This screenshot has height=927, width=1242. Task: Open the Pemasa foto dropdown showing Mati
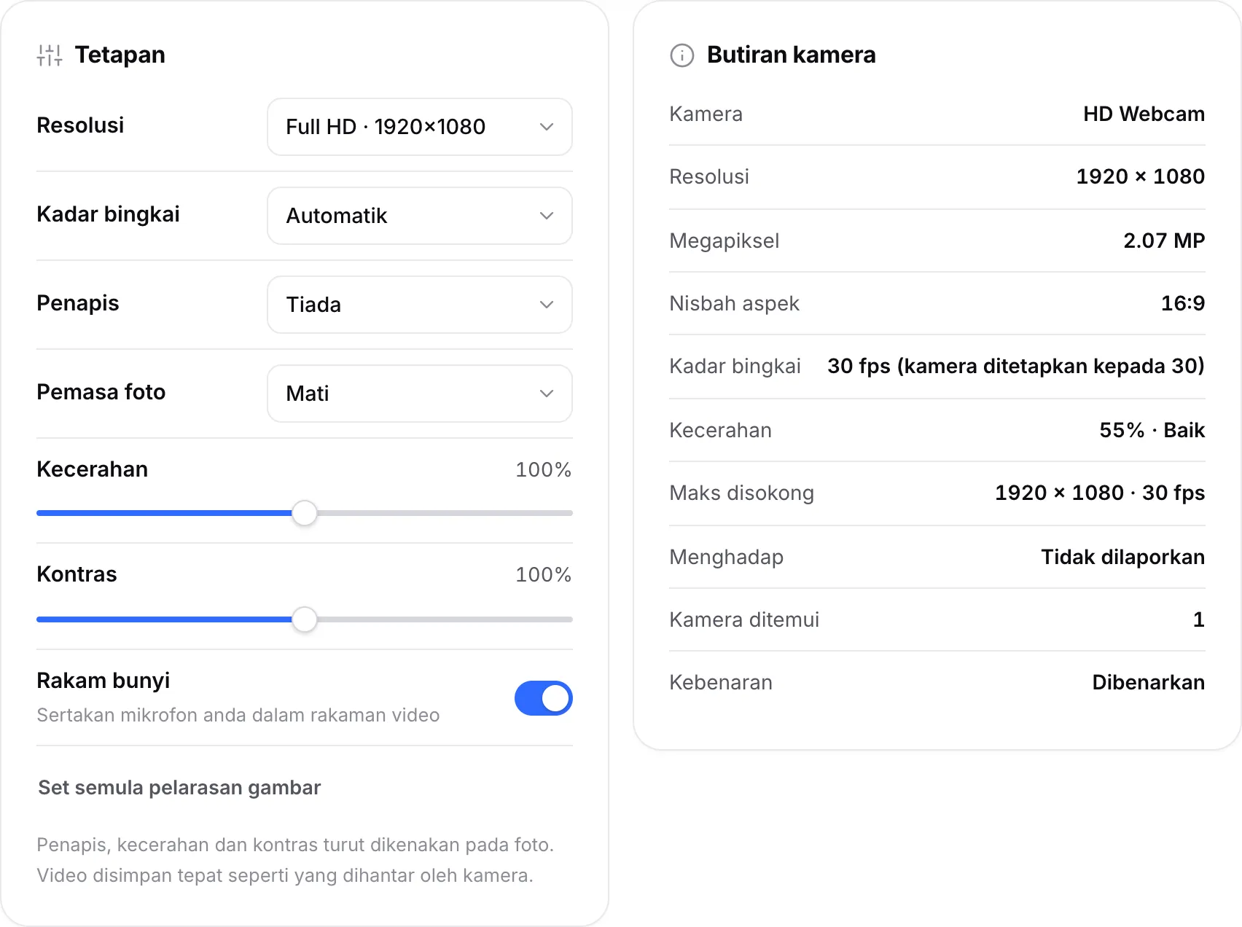(x=420, y=394)
